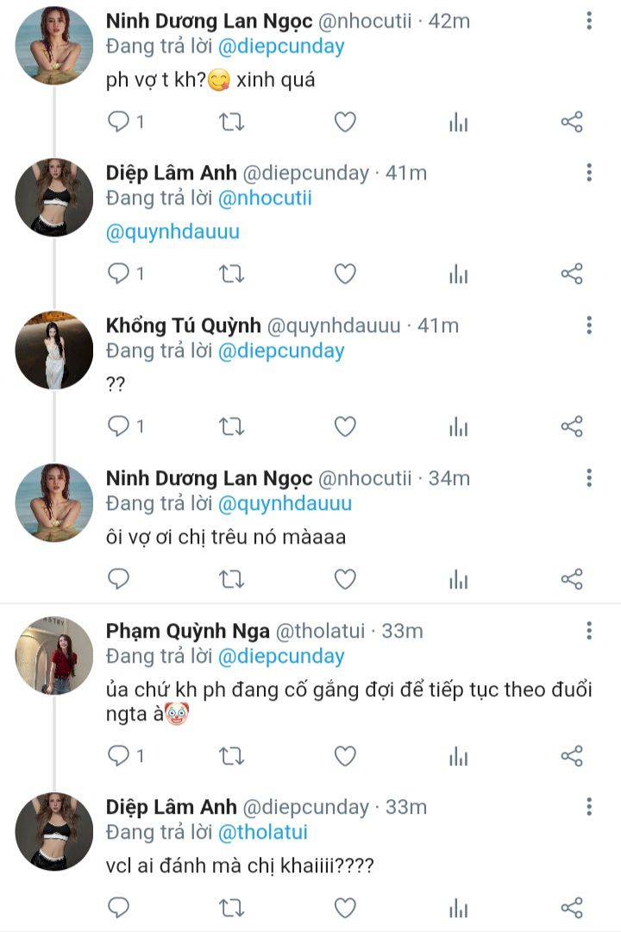Open Diệp Lâm Anh's name on last tweet
621x932 pixels.
click(168, 807)
